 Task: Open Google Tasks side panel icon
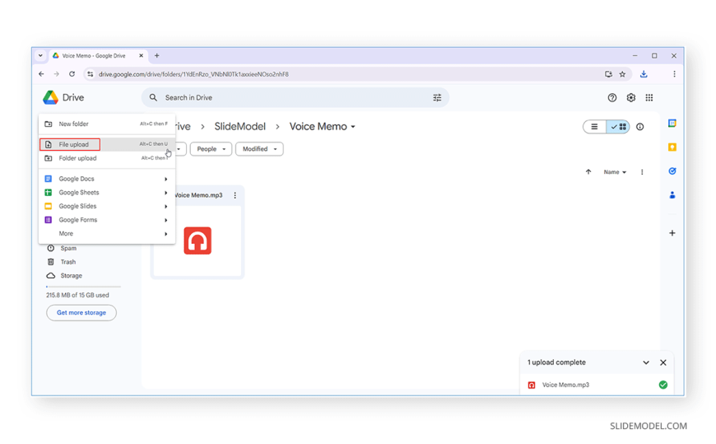point(672,171)
